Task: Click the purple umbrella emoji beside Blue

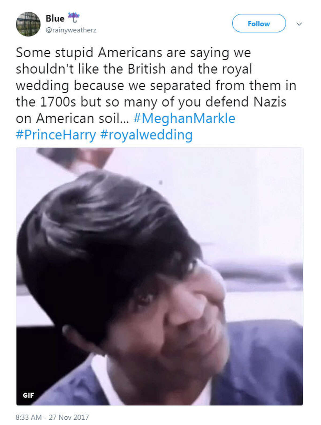Action: coord(74,18)
